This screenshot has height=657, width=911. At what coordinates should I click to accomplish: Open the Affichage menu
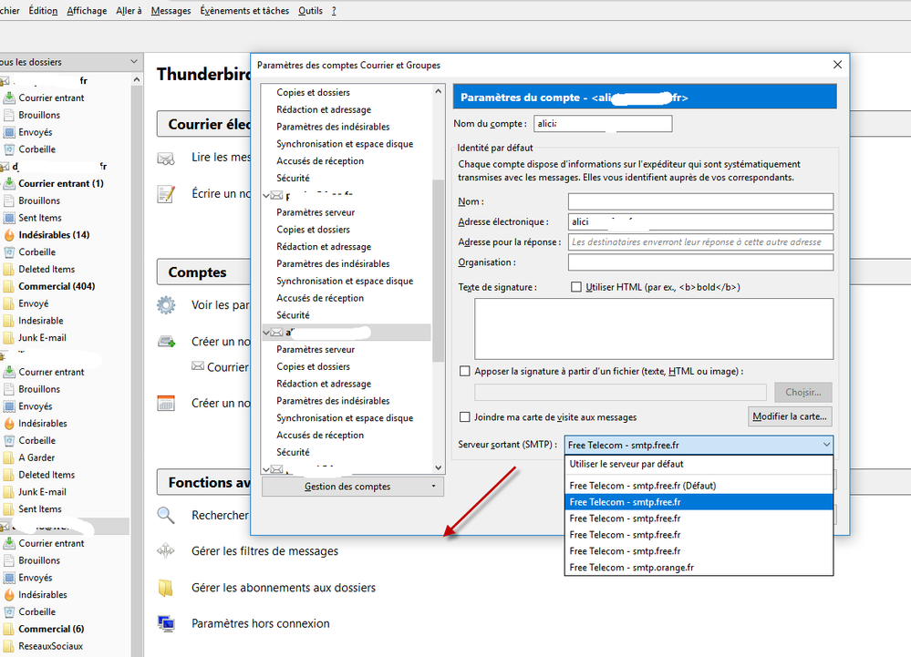point(87,10)
